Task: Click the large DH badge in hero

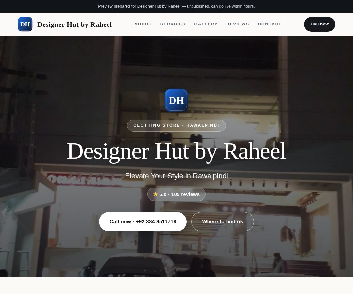Action: tap(176, 100)
